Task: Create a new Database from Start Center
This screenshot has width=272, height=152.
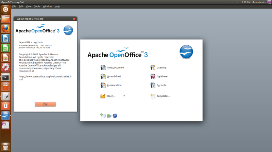Action: [x=159, y=76]
